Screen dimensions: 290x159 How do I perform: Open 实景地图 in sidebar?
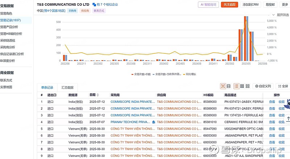[x=6, y=87]
